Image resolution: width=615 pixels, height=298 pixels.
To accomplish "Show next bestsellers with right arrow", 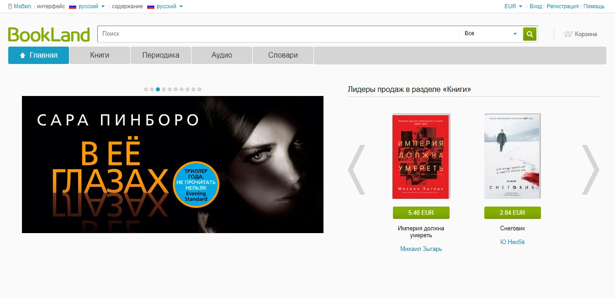I will 590,170.
